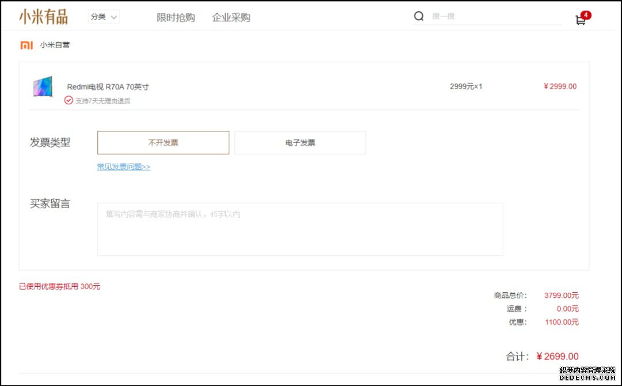The width and height of the screenshot is (622, 386).
Task: Click the 已使用优惠券抵用 300元 notice
Action: (x=59, y=286)
